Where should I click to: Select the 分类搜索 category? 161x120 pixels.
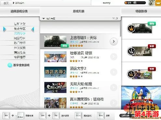20,48
